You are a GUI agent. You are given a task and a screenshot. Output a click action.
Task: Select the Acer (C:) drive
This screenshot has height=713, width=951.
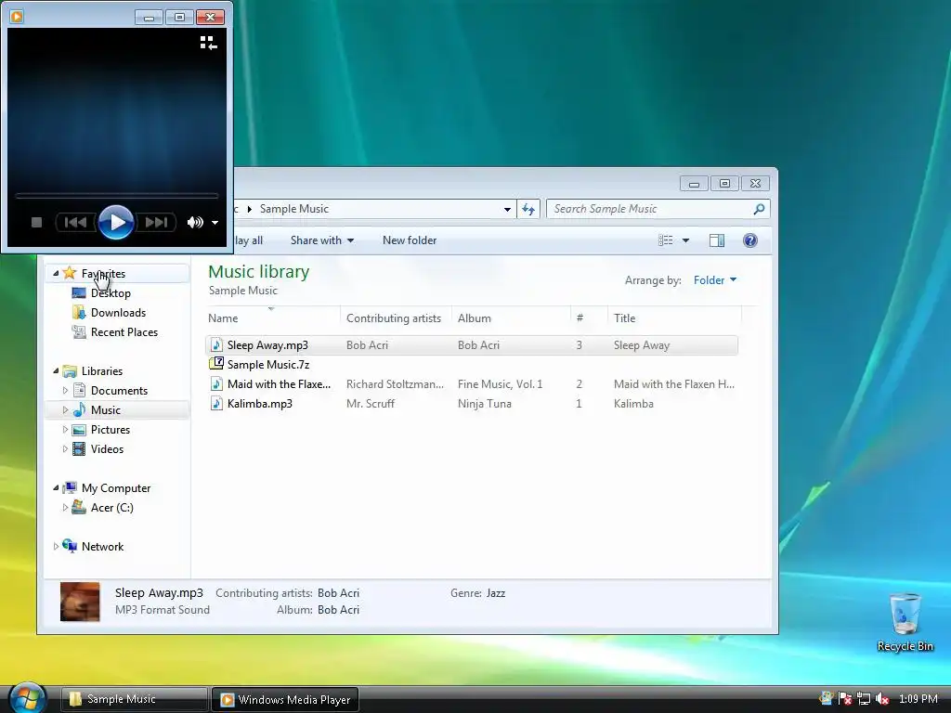[111, 508]
